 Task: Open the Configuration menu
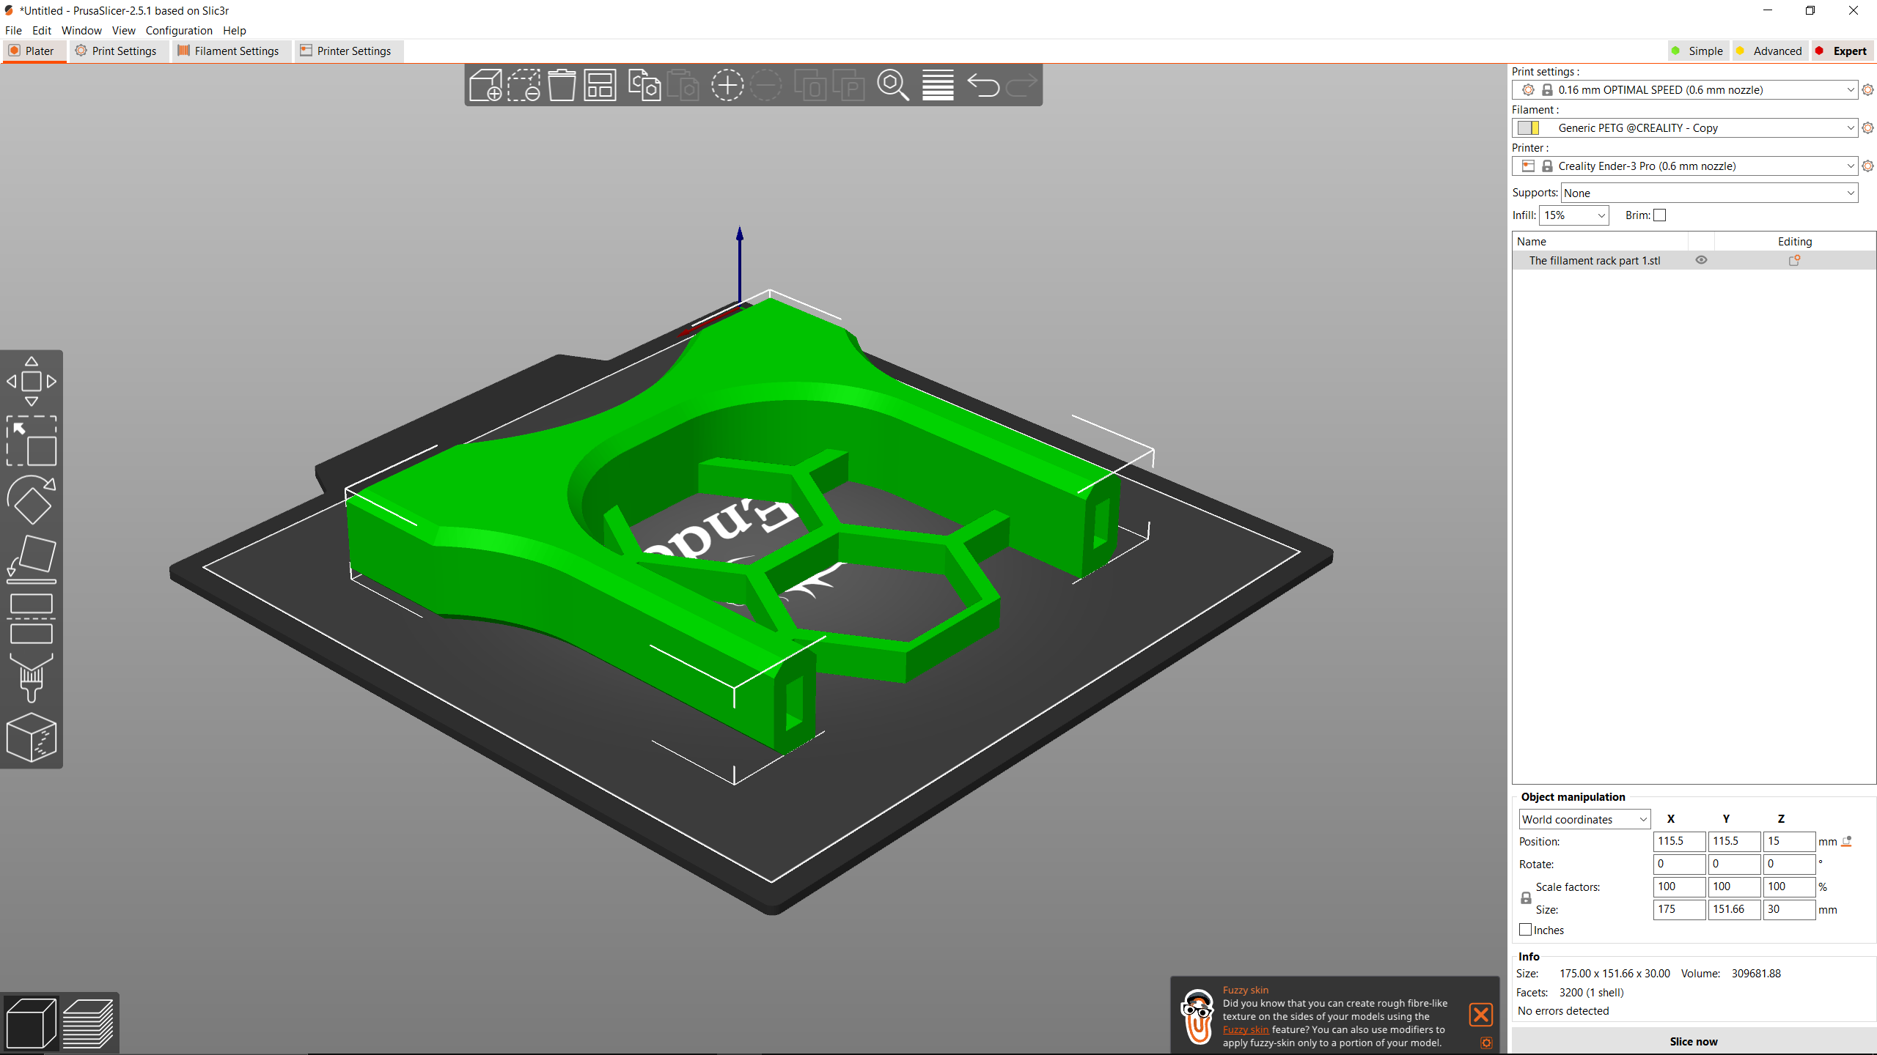[179, 30]
